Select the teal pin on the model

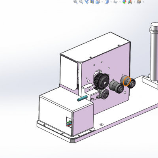(82, 98)
